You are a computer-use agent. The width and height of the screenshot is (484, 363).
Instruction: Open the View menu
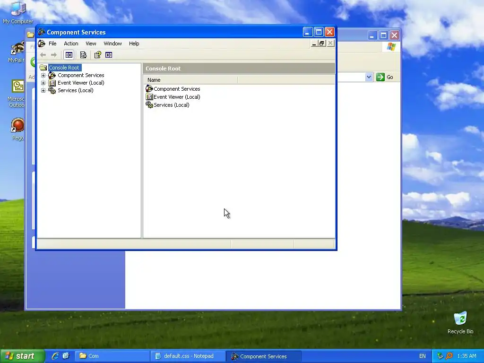pyautogui.click(x=91, y=43)
